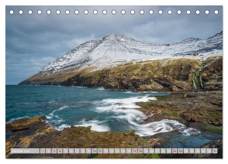Select red date 24

(x=175, y=151)
